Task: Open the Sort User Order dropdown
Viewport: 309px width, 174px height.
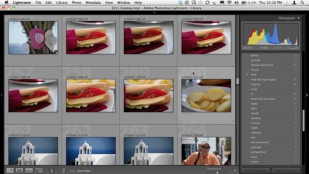Action: 85,171
